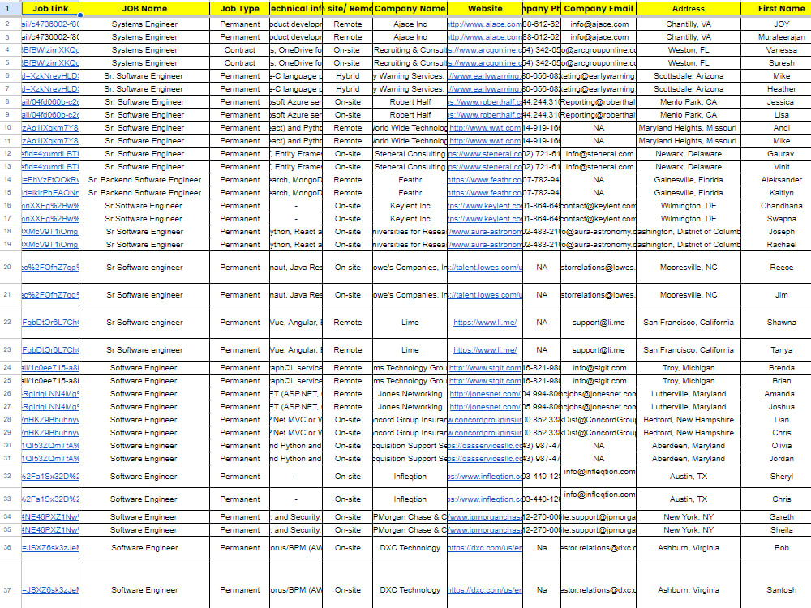811x608 pixels.
Task: Click 'Weston, FL' in row 5
Action: tap(689, 63)
